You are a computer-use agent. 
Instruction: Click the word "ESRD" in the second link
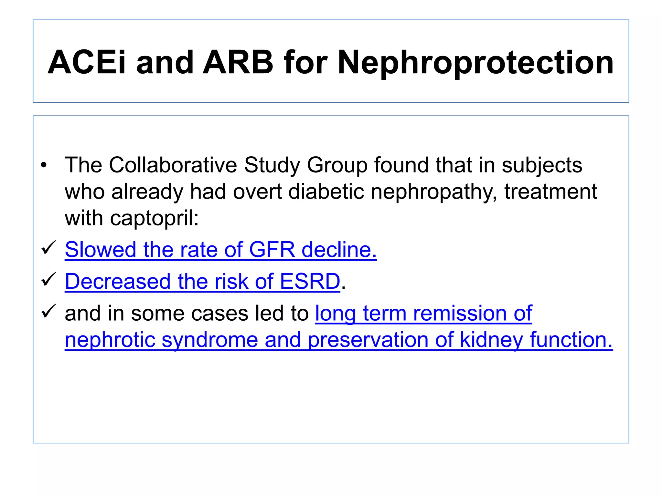point(310,281)
